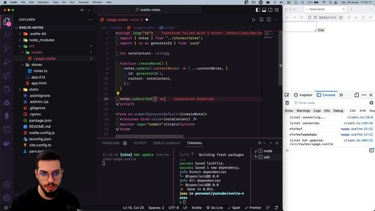Switch to Output panel tab
Screen dimensions: 375x211
(x=140, y=143)
